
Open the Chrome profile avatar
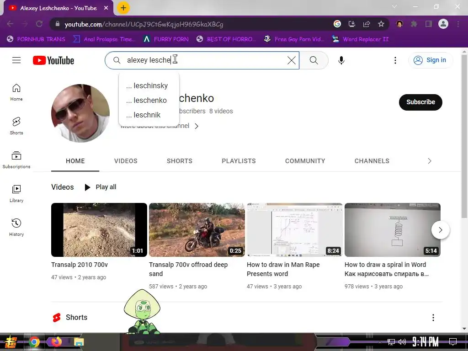click(443, 24)
